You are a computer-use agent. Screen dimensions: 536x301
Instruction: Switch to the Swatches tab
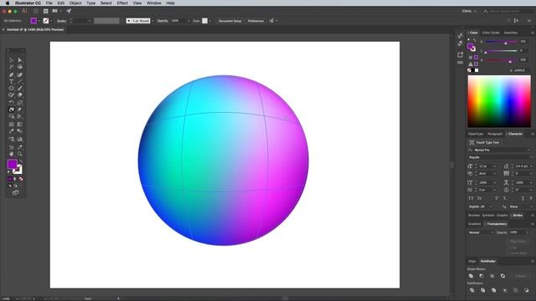pyautogui.click(x=510, y=33)
